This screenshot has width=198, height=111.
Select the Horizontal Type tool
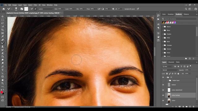click(x=2, y=70)
